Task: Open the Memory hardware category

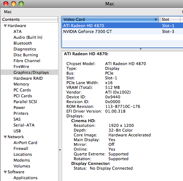Action: [21, 84]
